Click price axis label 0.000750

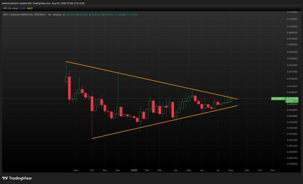click(292, 158)
